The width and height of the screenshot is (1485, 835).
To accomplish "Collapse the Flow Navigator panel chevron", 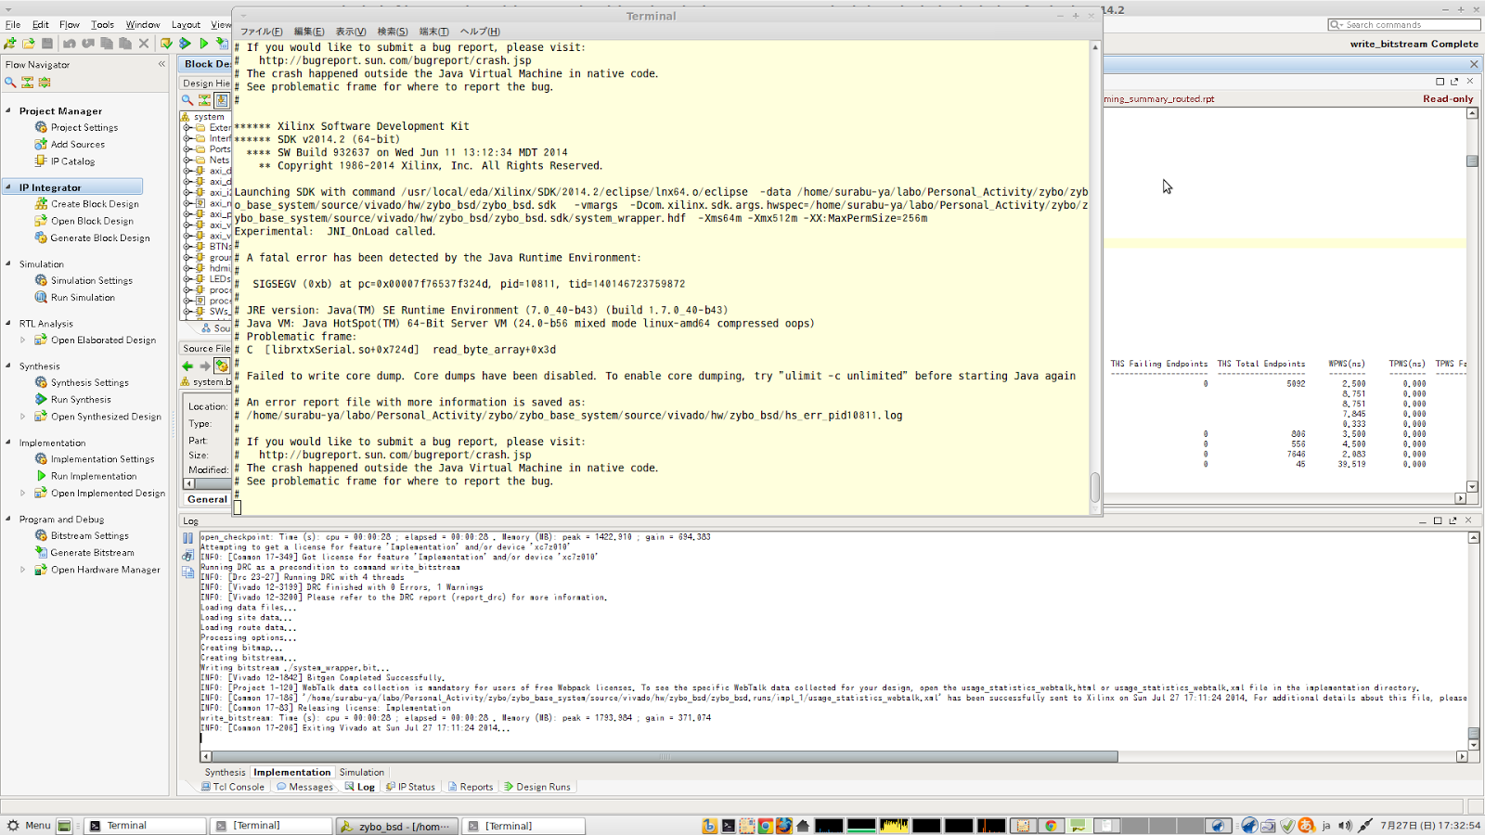I will tap(161, 64).
